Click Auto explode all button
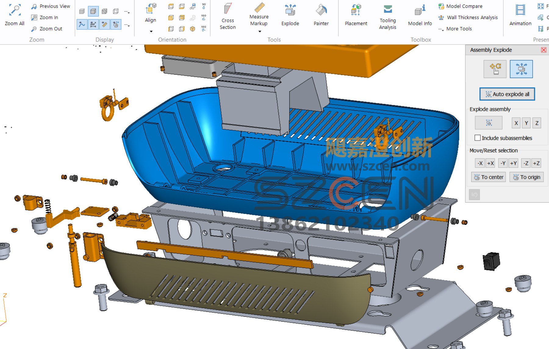This screenshot has width=549, height=349. pos(507,94)
